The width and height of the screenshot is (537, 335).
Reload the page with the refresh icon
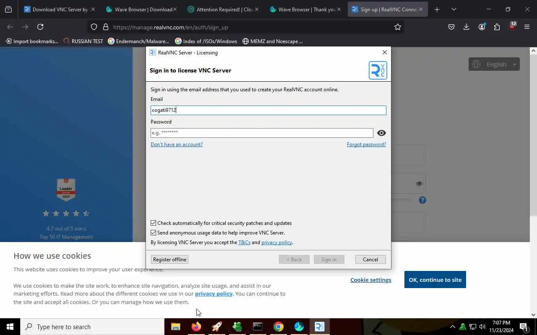[40, 27]
